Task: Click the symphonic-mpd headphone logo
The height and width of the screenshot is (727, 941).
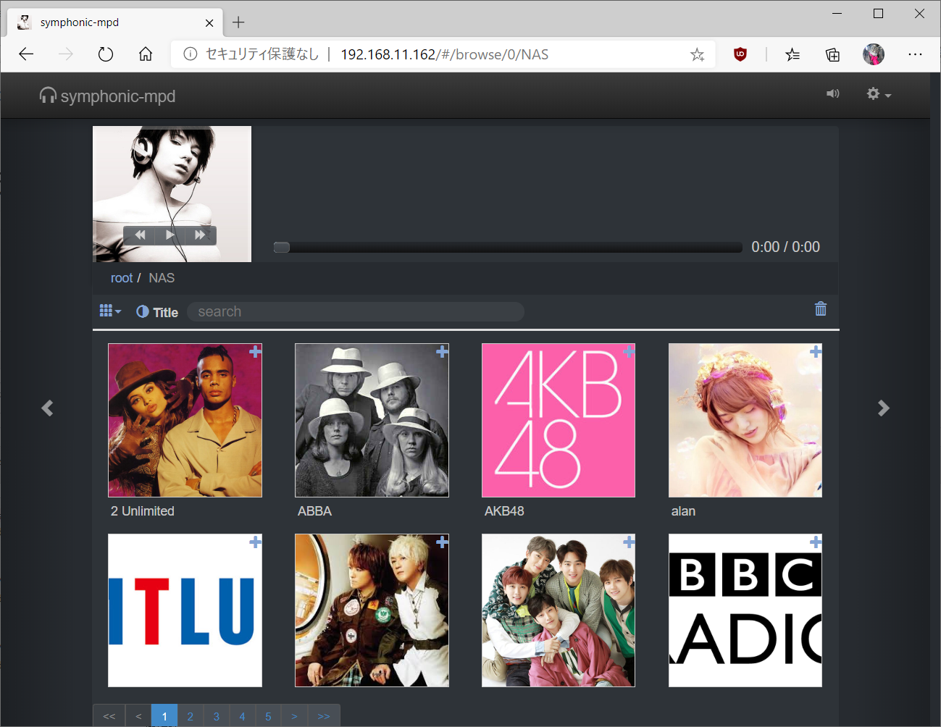Action: tap(107, 96)
